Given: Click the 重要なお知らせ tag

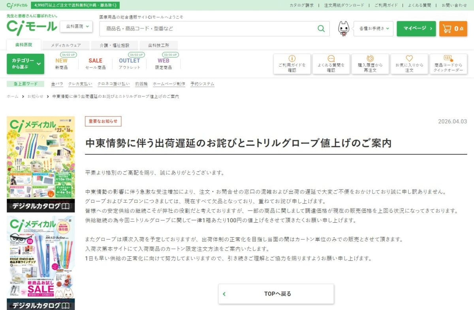Looking at the screenshot, I should point(103,121).
